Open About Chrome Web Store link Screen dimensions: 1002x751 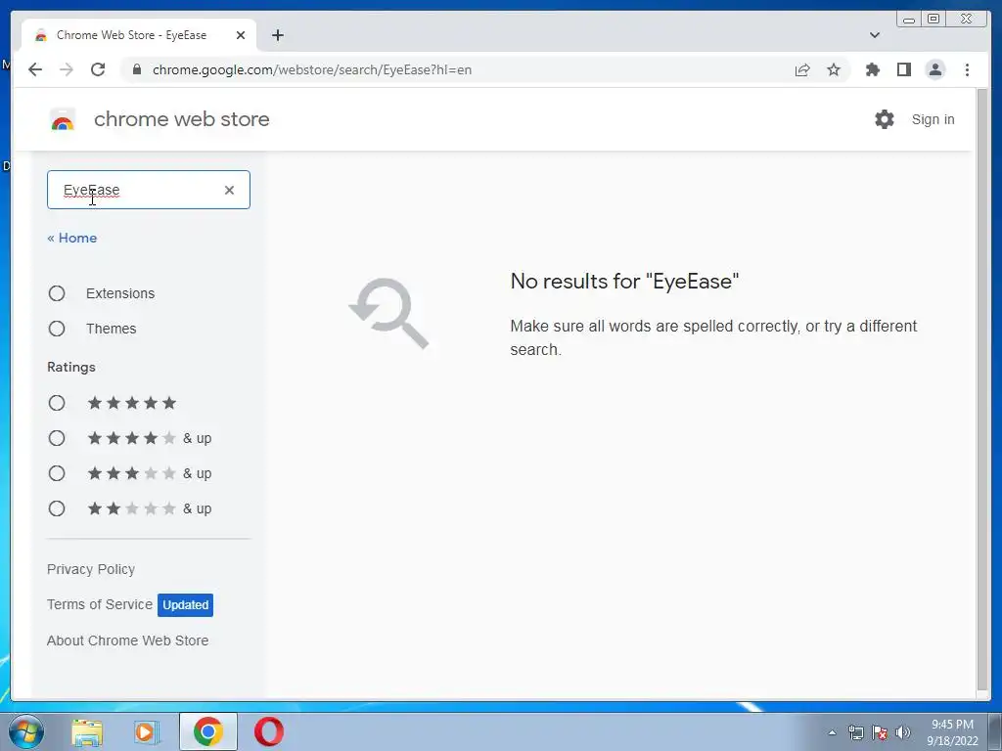coord(128,641)
